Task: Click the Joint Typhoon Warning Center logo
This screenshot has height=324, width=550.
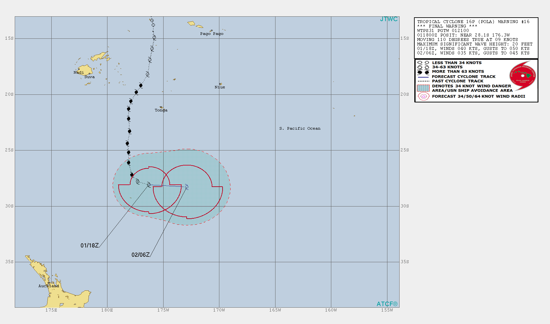Action: click(522, 76)
